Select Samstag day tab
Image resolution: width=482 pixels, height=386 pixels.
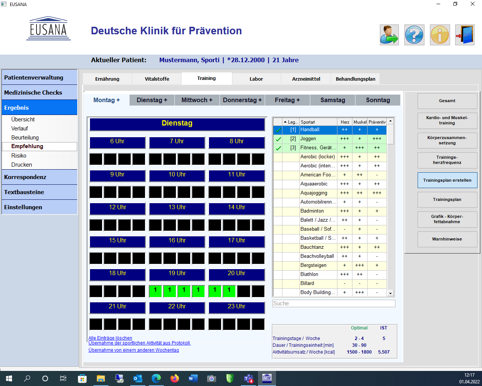tap(333, 100)
